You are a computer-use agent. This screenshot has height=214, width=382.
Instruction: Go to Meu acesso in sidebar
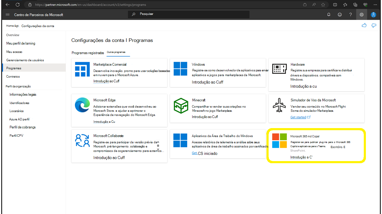14,52
